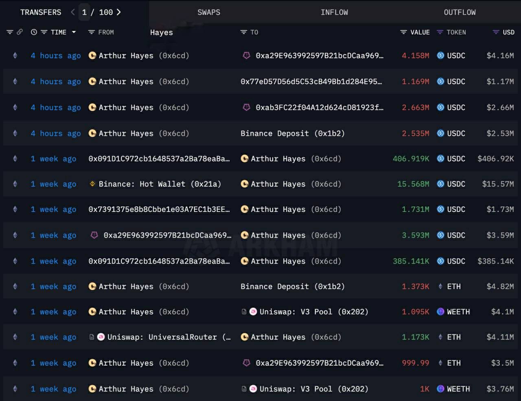Click USDC token icon on 4.158M row

coord(440,56)
